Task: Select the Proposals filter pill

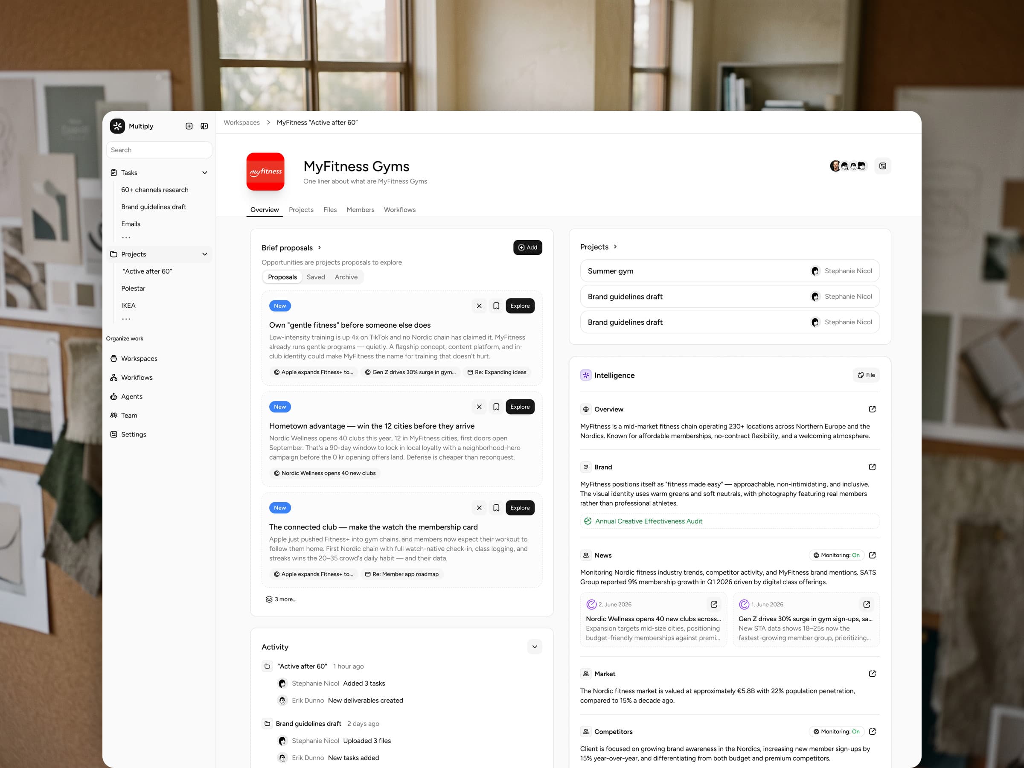Action: coord(282,277)
